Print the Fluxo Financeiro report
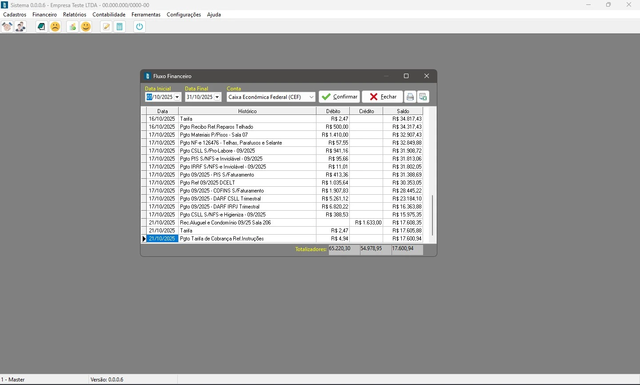 point(410,97)
